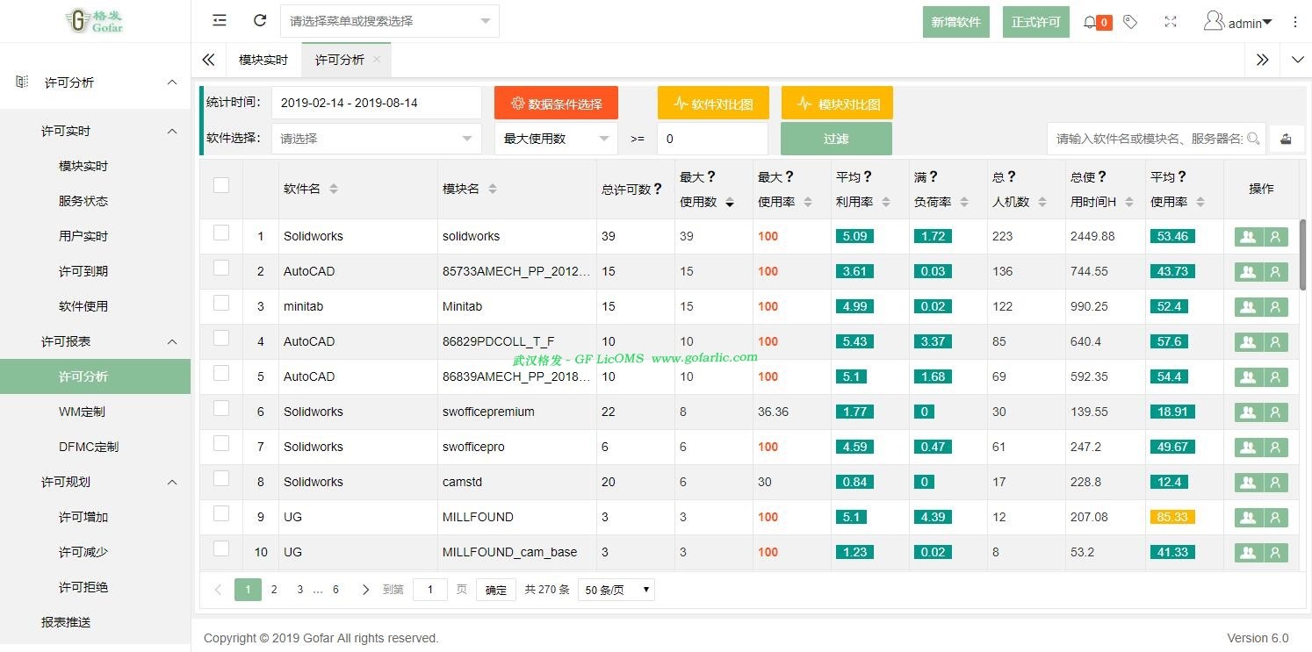
Task: Click the refresh page icon
Action: (x=259, y=21)
